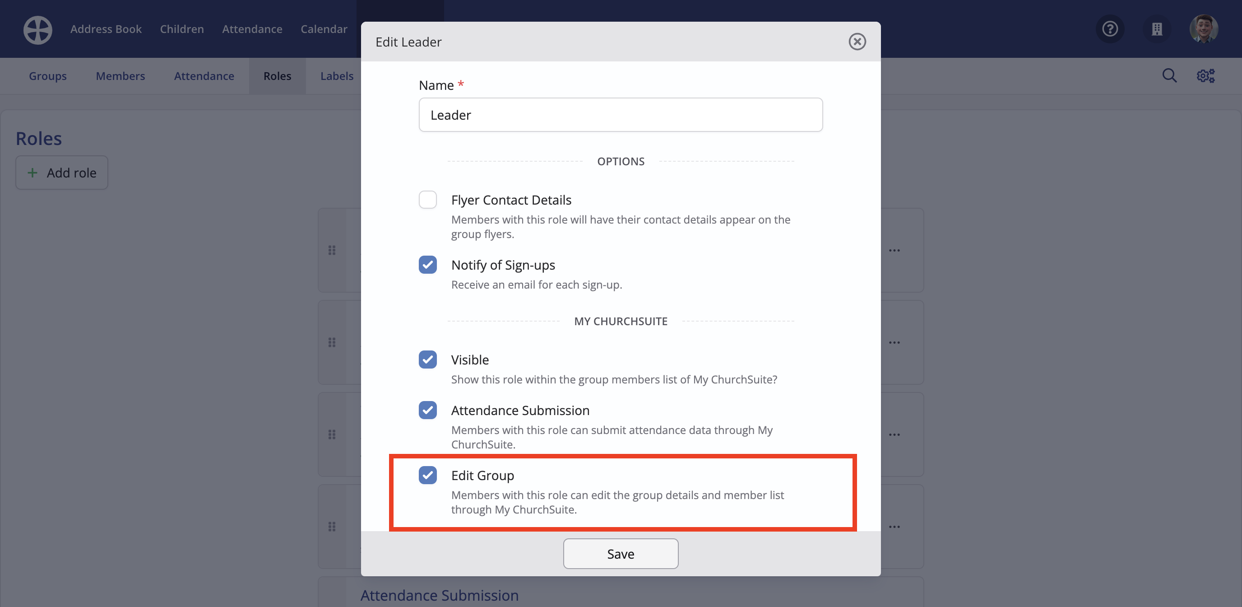Open the Address Book menu
The width and height of the screenshot is (1242, 607).
click(106, 29)
